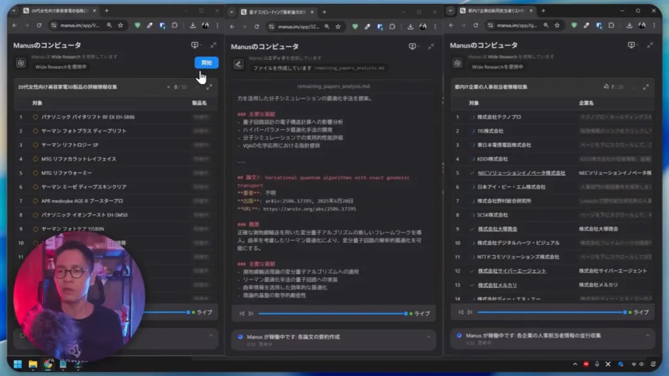This screenshot has width=669, height=376.
Task: Collapse the Manus computer panel in 量子コンピューティング window
Action: [x=431, y=46]
